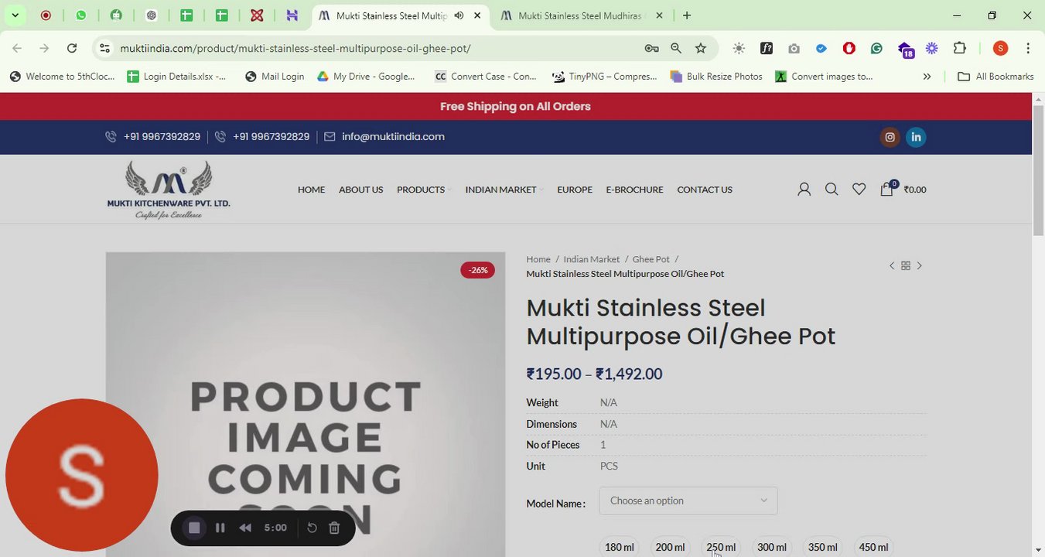Open the Instagram social icon

pos(890,137)
